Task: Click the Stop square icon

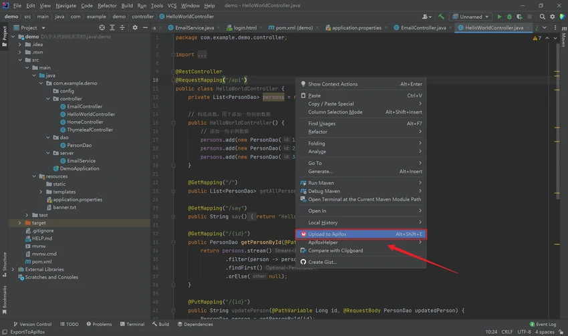Action: [x=530, y=17]
